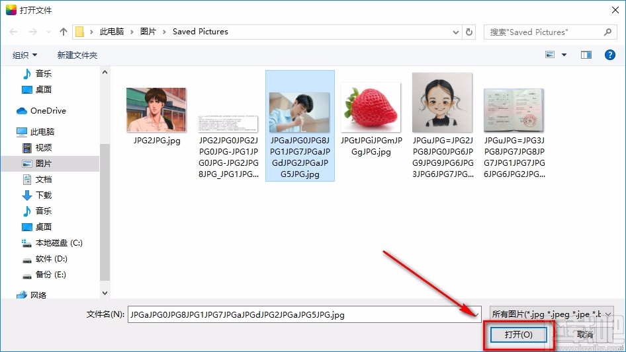Image resolution: width=626 pixels, height=352 pixels.
Task: Click the folder icon in address bar
Action: click(80, 32)
